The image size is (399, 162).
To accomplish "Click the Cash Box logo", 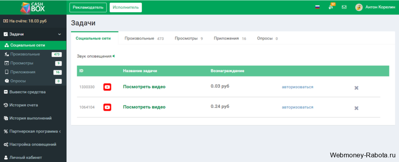I will (x=33, y=7).
